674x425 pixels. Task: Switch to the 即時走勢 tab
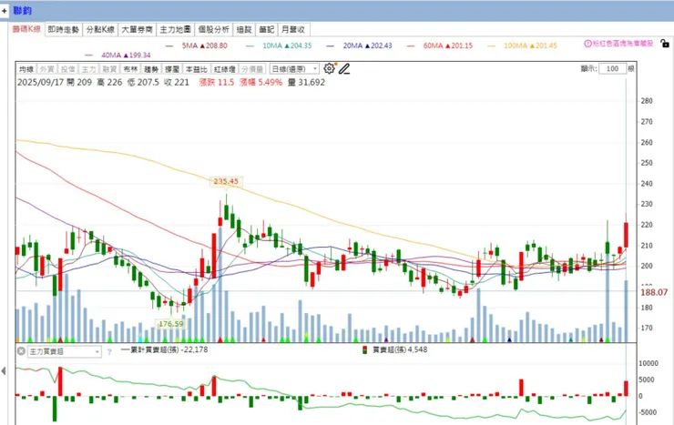pos(63,30)
